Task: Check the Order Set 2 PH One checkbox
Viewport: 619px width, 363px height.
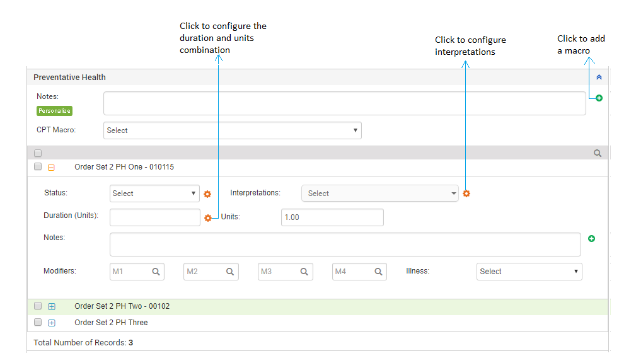Action: (38, 167)
